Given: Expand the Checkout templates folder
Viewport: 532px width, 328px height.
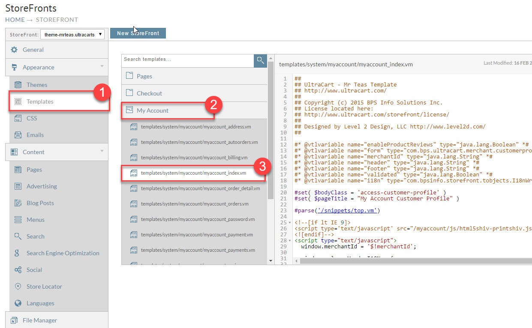Looking at the screenshot, I should (x=194, y=93).
